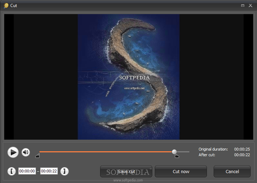Click the start time field 00:00:00
Screen dimensions: 257x183
click(27, 171)
